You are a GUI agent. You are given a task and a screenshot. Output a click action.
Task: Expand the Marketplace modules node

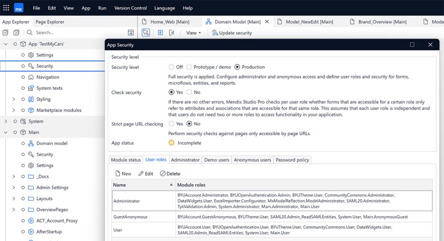pyautogui.click(x=14, y=110)
